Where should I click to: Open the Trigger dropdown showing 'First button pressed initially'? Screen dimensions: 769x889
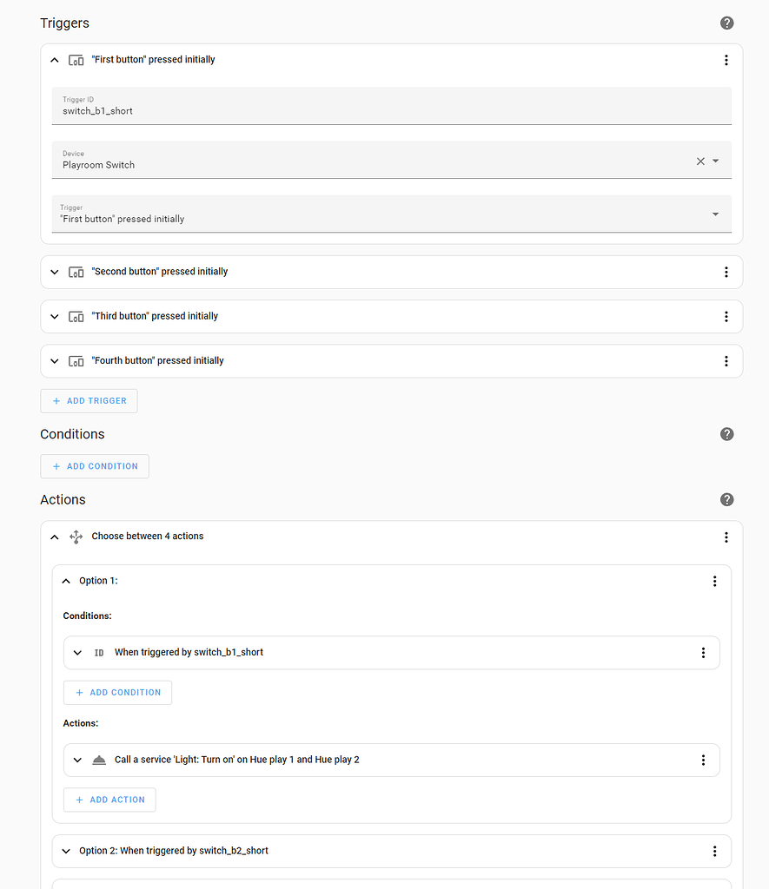(715, 214)
